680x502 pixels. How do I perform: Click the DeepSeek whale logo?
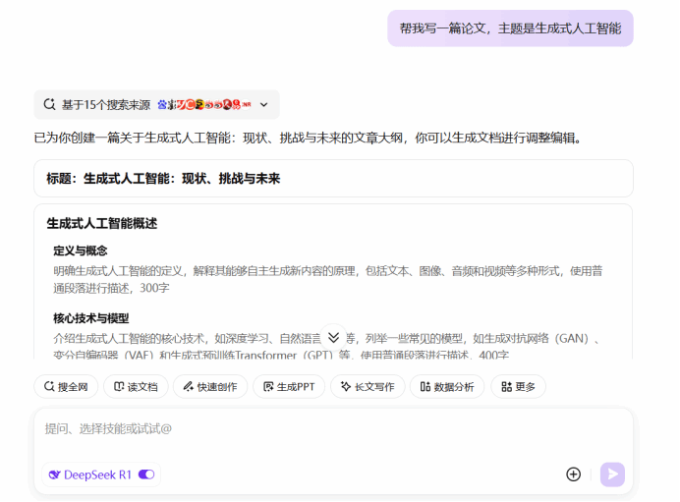point(55,474)
